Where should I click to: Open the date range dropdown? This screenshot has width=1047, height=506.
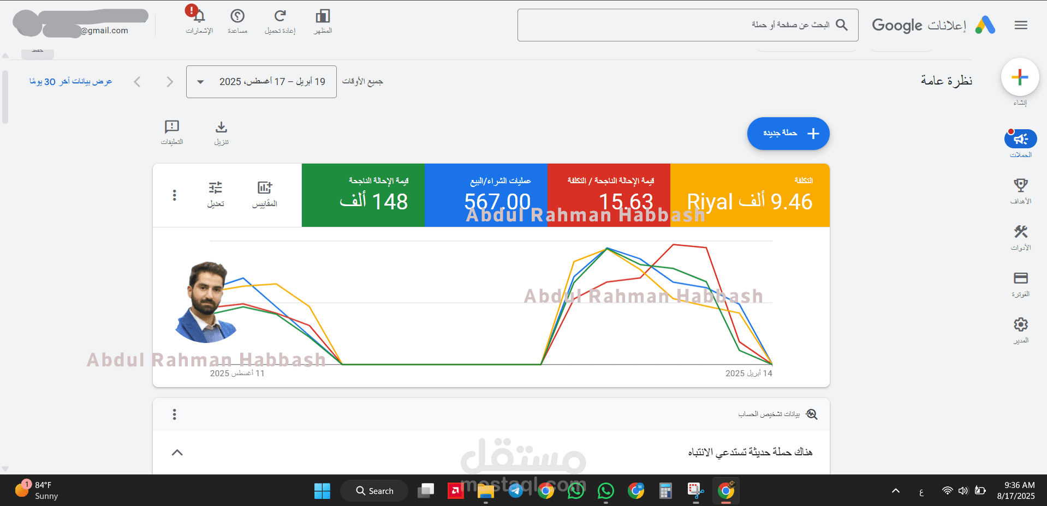click(261, 82)
